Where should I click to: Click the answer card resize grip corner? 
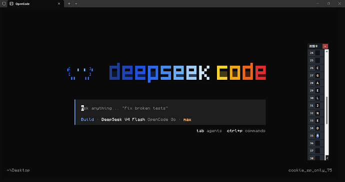click(x=327, y=158)
